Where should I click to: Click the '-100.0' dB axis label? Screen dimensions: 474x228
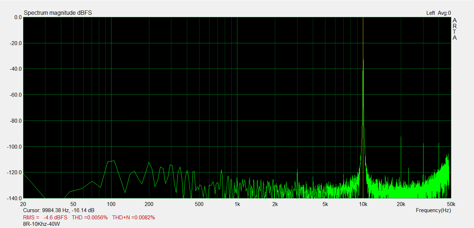(x=14, y=147)
